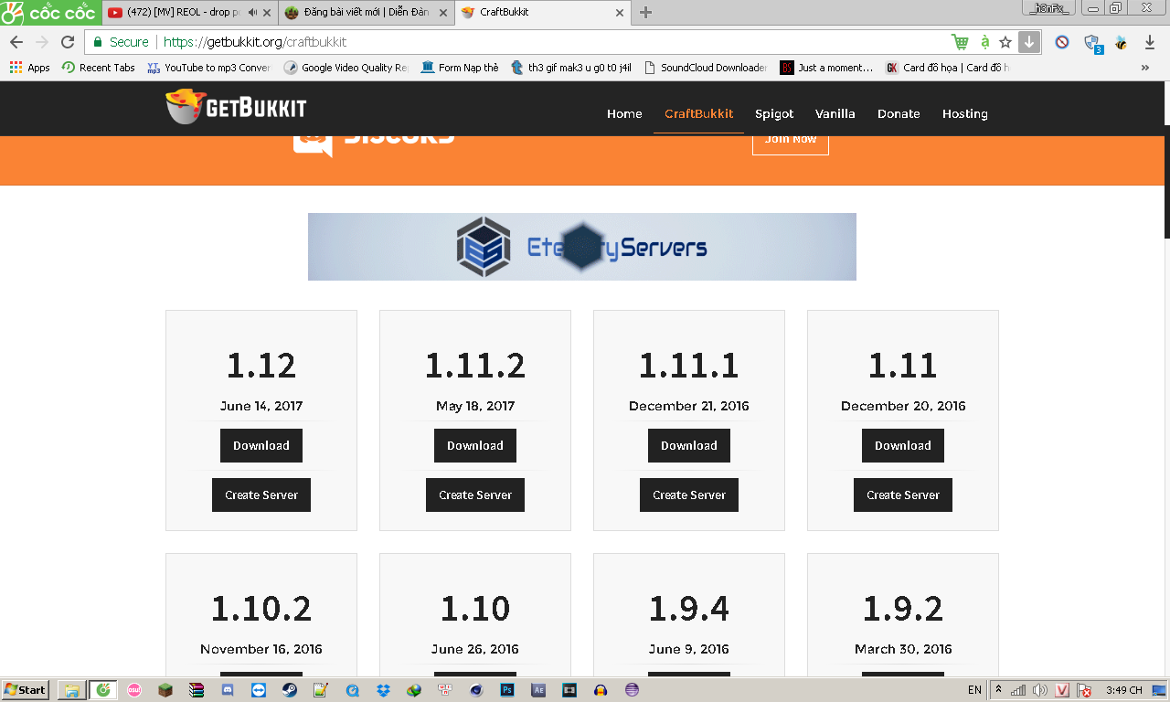This screenshot has width=1170, height=702.
Task: Open the Form Nap thẻ bookmark
Action: tap(460, 68)
